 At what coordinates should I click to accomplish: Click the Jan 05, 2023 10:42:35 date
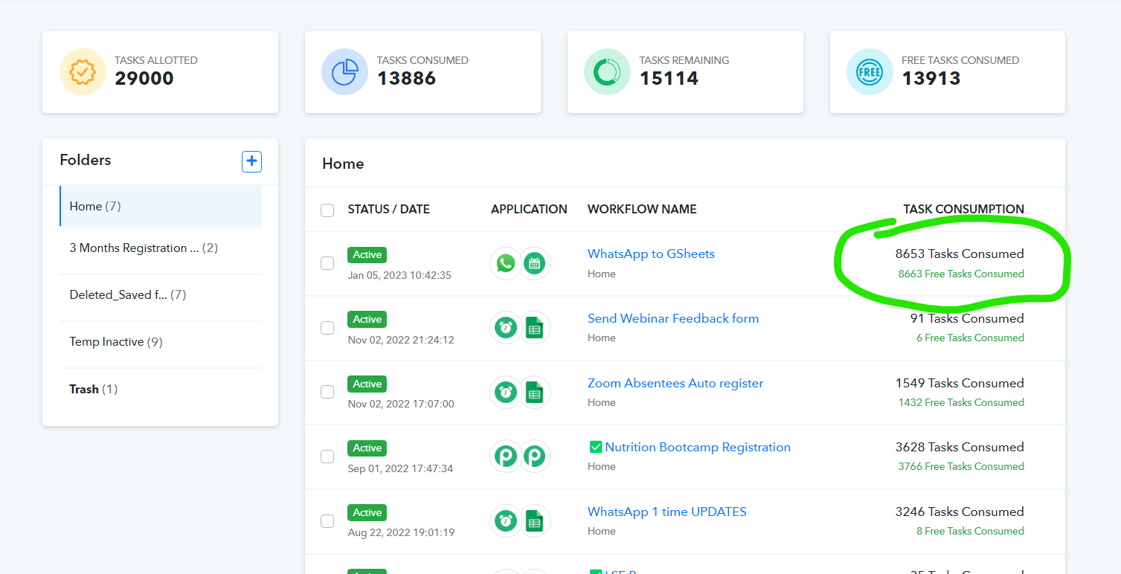399,275
